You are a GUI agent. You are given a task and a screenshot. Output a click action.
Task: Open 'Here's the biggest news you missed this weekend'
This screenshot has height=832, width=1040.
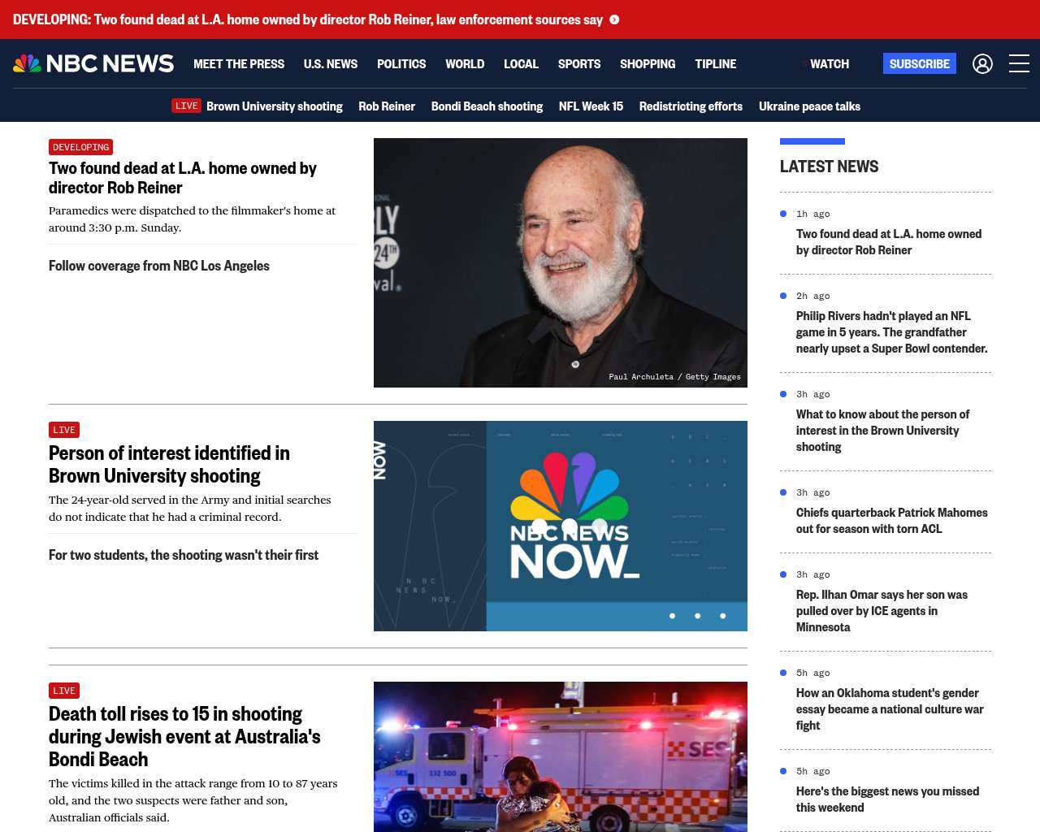pyautogui.click(x=887, y=799)
